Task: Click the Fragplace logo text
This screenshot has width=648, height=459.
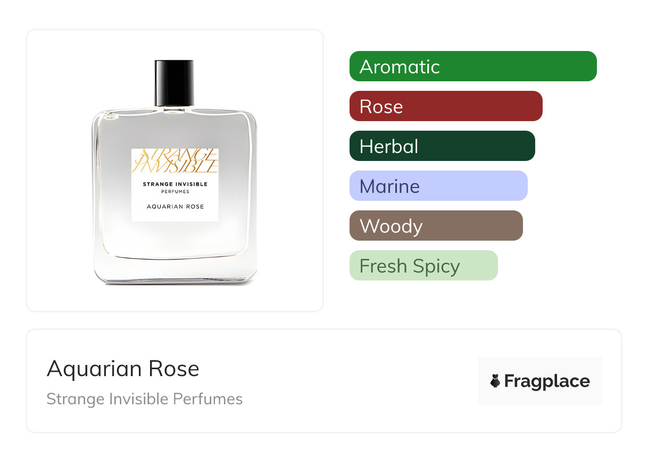Action: (547, 381)
